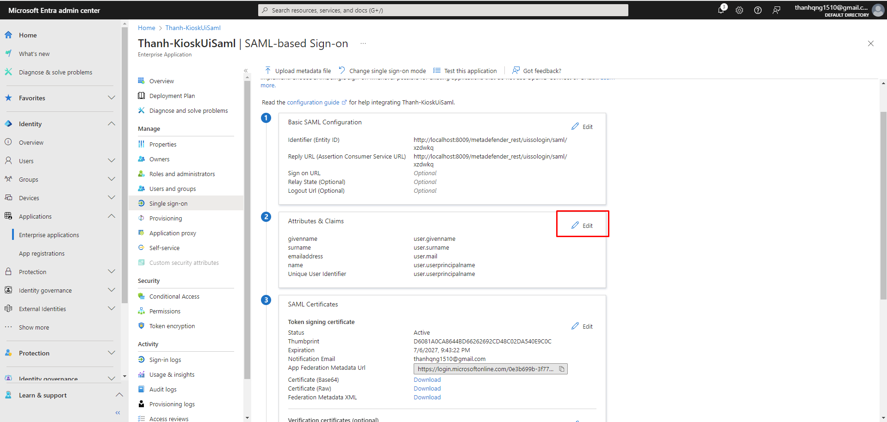Click the Overview grid icon in app menu
This screenshot has height=422, width=887.
coord(141,81)
